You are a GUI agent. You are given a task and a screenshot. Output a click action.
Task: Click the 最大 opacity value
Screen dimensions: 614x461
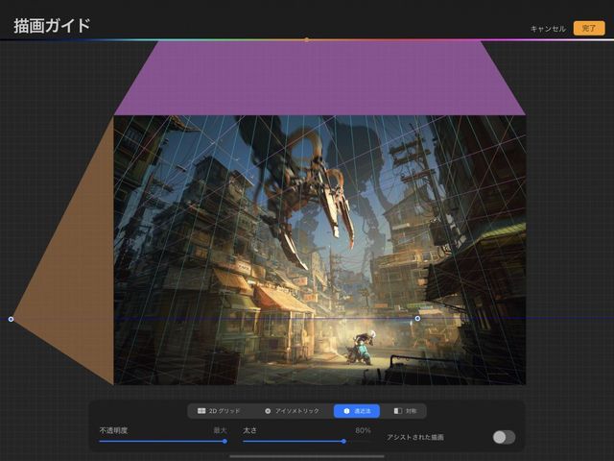(x=220, y=430)
